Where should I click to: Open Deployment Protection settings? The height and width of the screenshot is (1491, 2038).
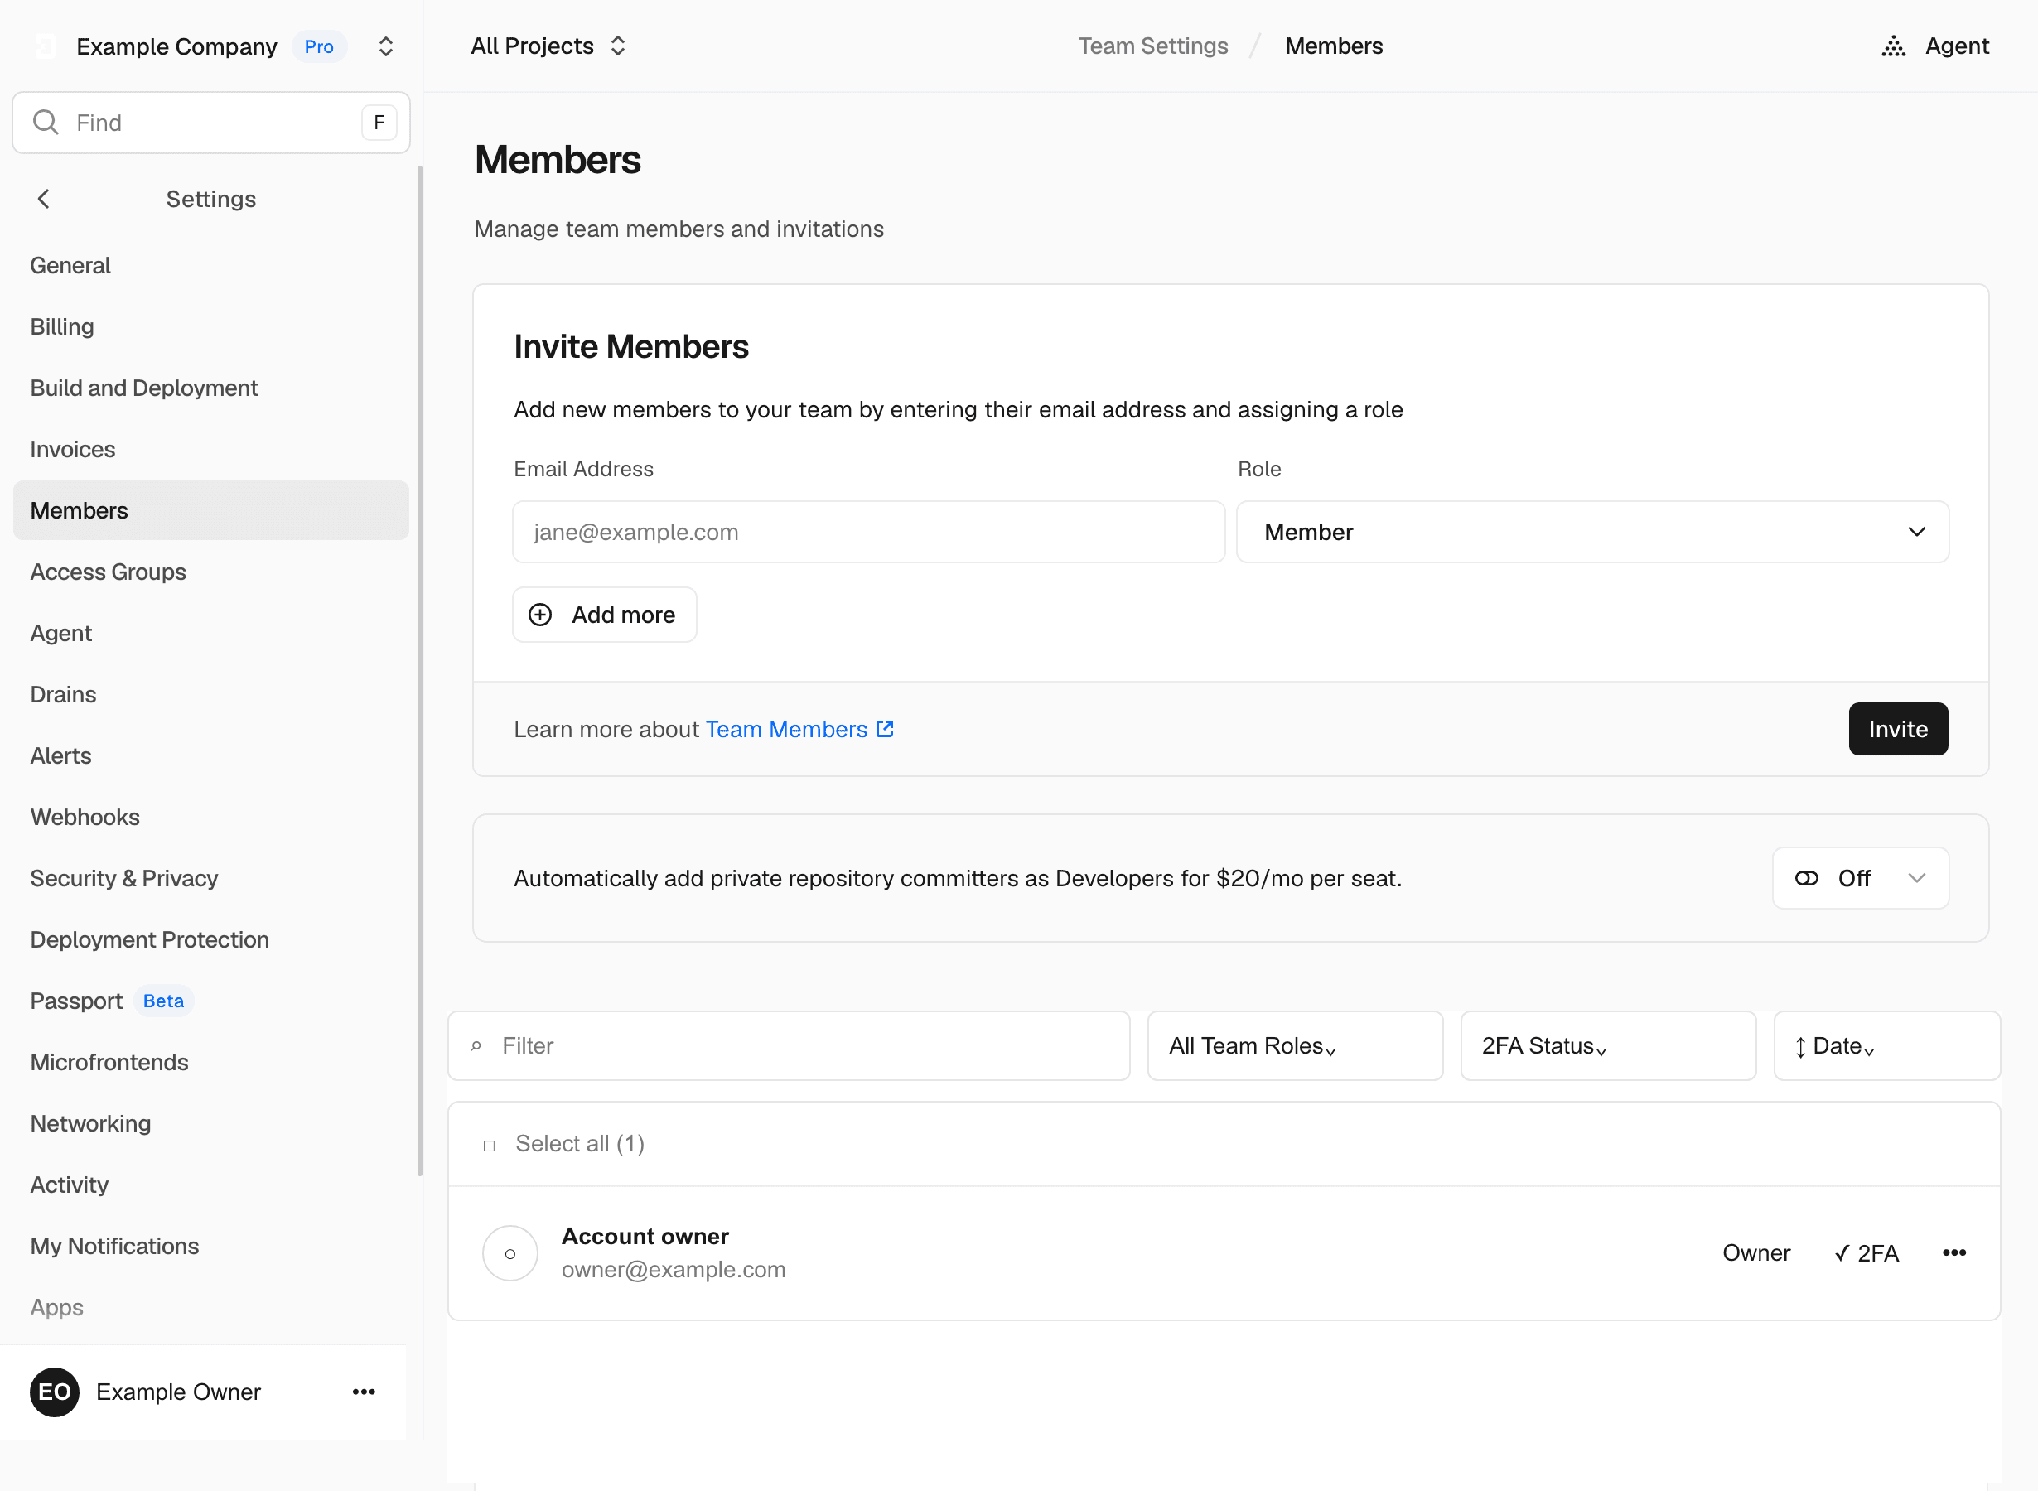click(x=211, y=940)
